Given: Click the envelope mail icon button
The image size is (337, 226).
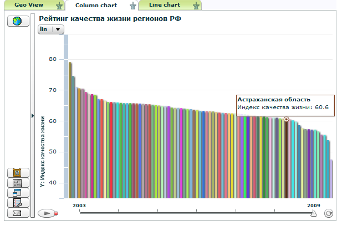Looking at the screenshot, I should click(x=17, y=213).
